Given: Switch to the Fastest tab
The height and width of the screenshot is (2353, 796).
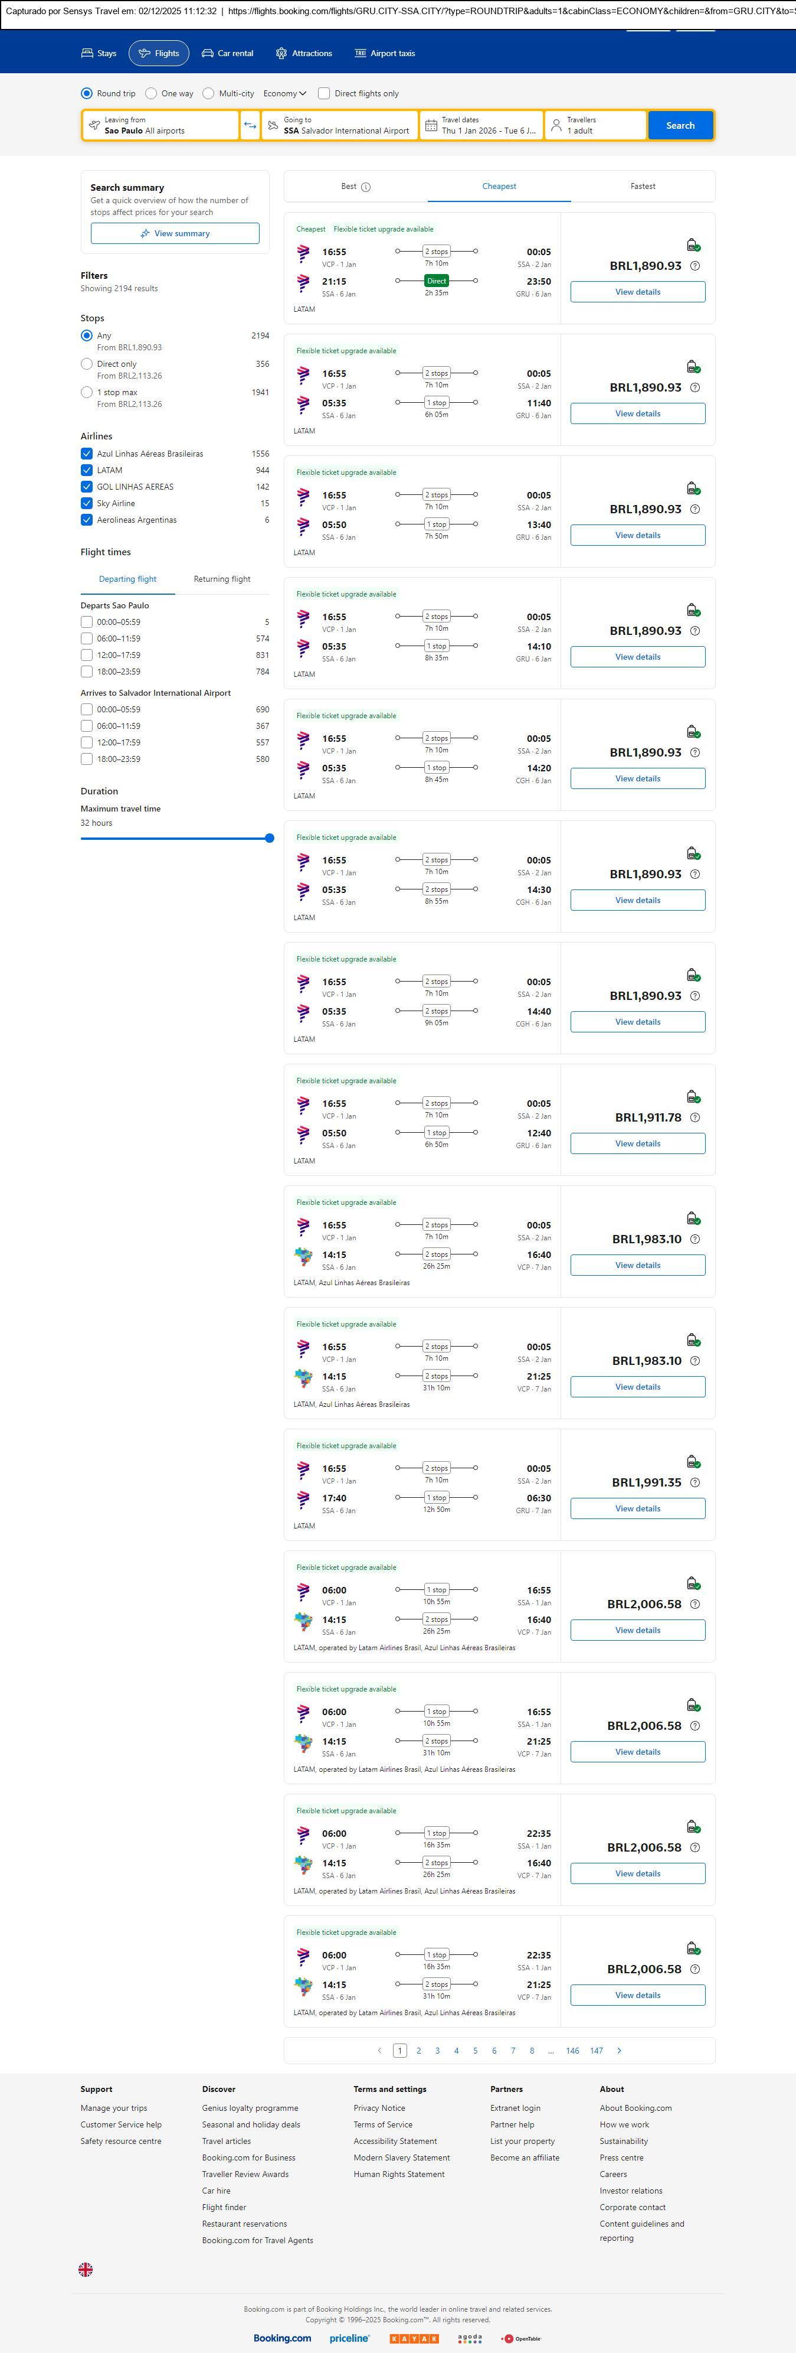Looking at the screenshot, I should pos(643,187).
